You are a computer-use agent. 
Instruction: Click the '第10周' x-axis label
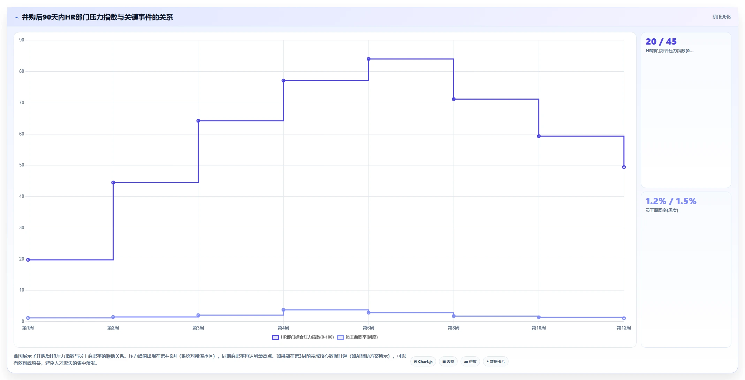(x=539, y=328)
